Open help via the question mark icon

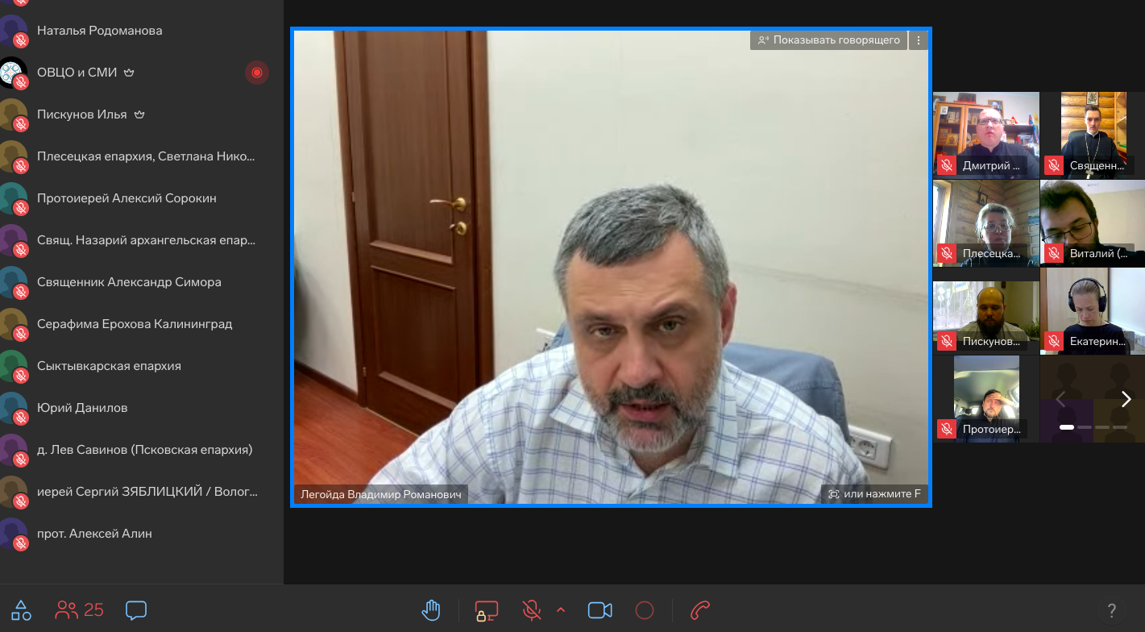coord(1112,610)
